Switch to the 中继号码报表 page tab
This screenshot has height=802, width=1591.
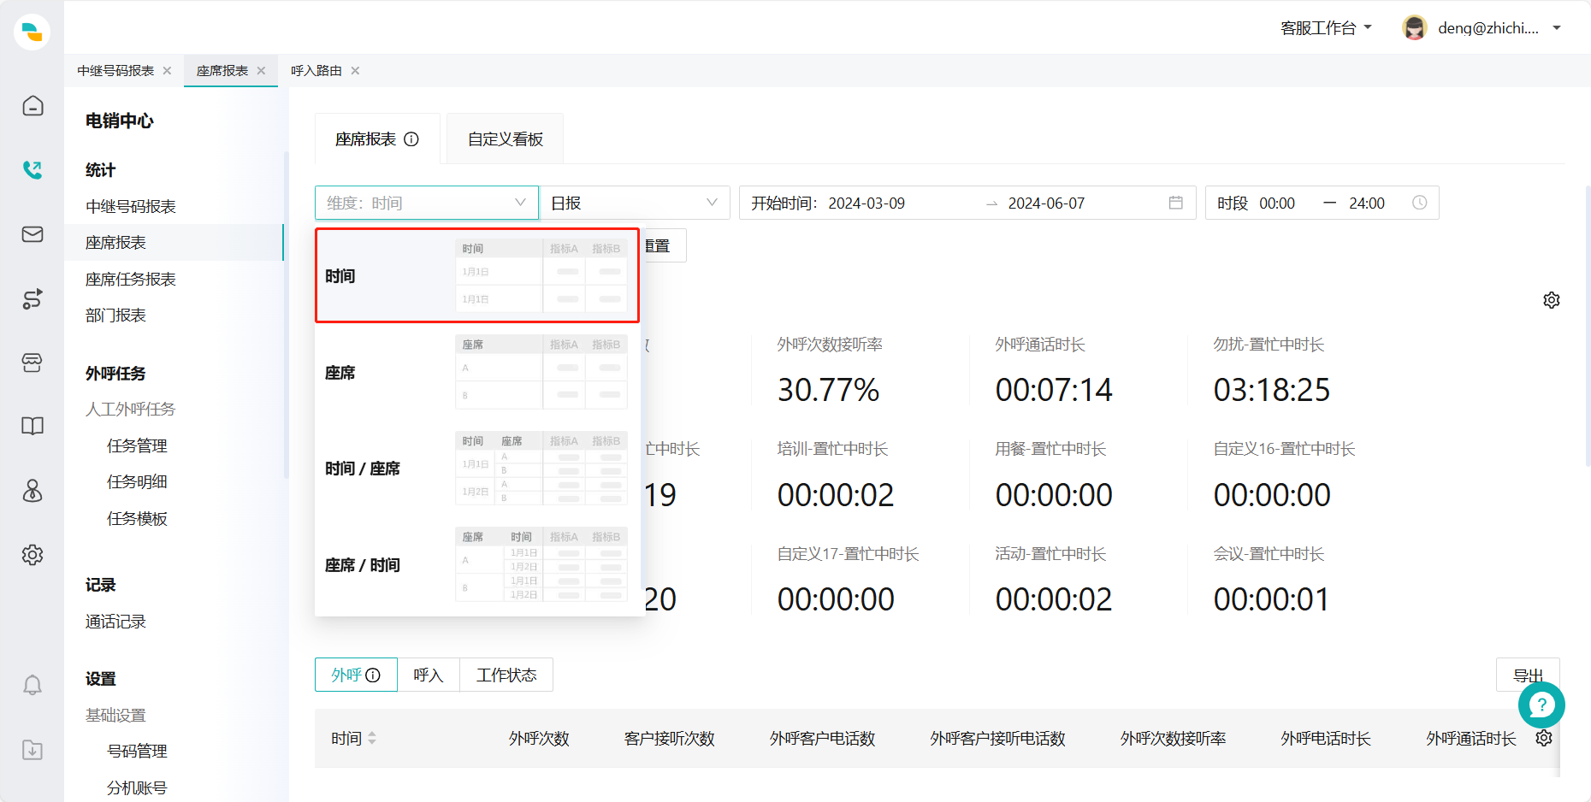click(115, 71)
